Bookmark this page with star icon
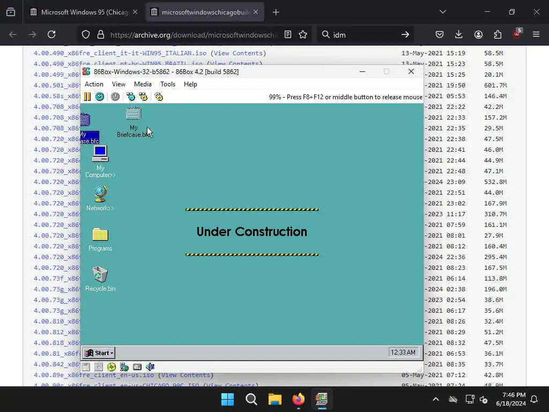Image resolution: width=549 pixels, height=412 pixels. tap(303, 34)
